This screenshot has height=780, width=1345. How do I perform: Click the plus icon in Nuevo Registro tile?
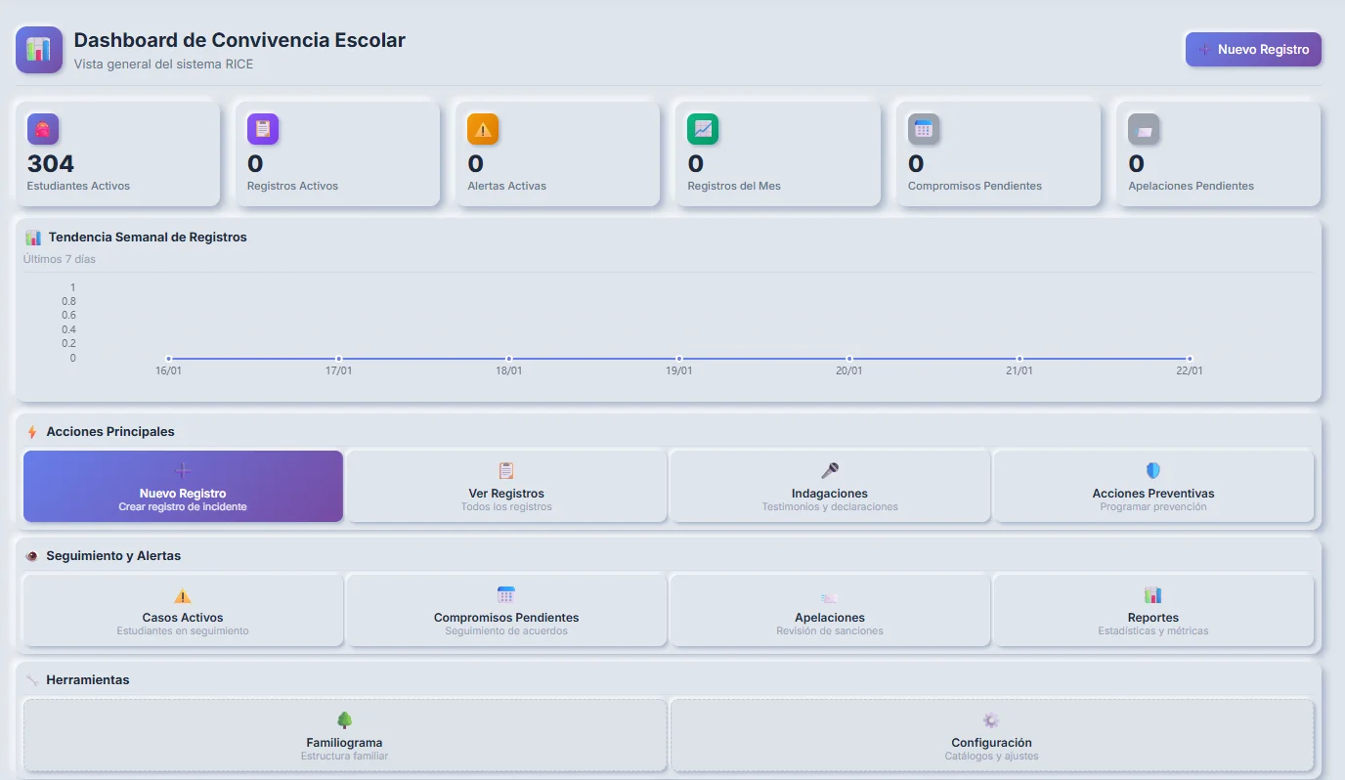[183, 471]
